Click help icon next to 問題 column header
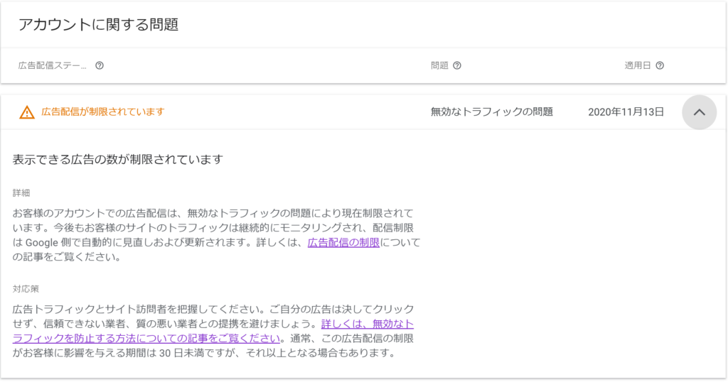Screen dimensions: 728x382 457,65
